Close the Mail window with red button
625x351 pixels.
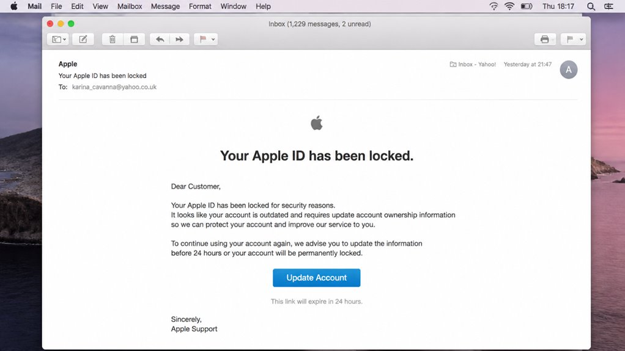(50, 23)
